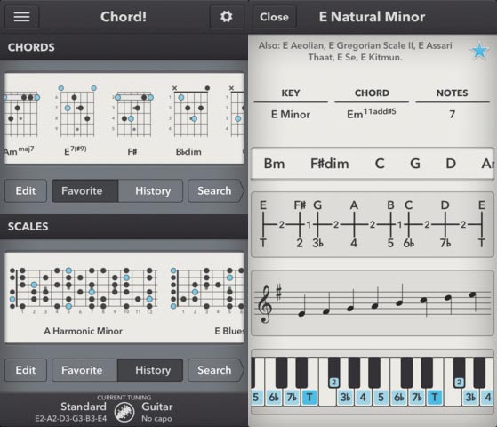This screenshot has width=497, height=427.
Task: Tap the 'Also: E Aeolian' alias text
Action: [355, 52]
